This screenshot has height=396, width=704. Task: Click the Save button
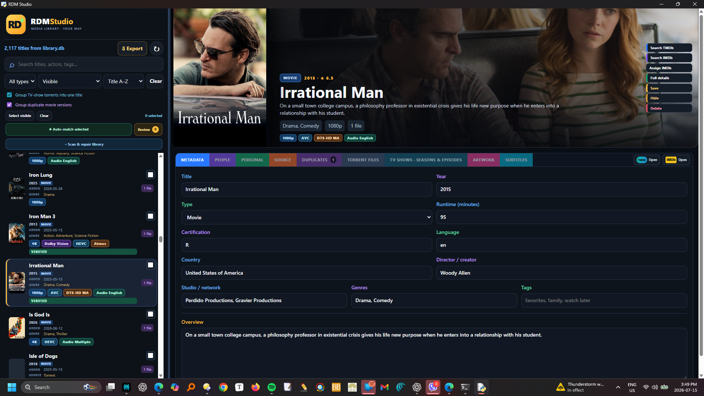click(669, 88)
